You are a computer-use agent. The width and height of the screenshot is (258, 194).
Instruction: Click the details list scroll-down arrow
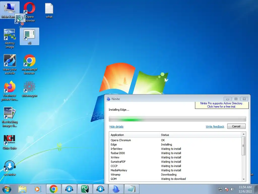[244, 179]
